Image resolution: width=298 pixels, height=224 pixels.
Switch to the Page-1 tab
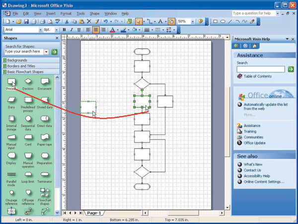coord(94,213)
